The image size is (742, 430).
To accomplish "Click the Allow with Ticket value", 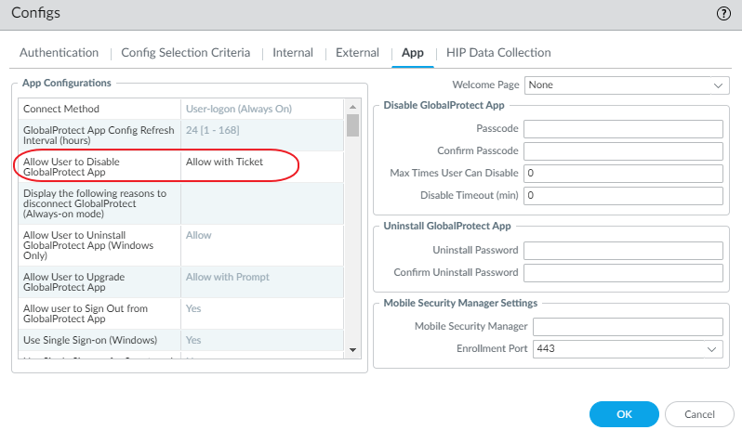I will pos(224,162).
